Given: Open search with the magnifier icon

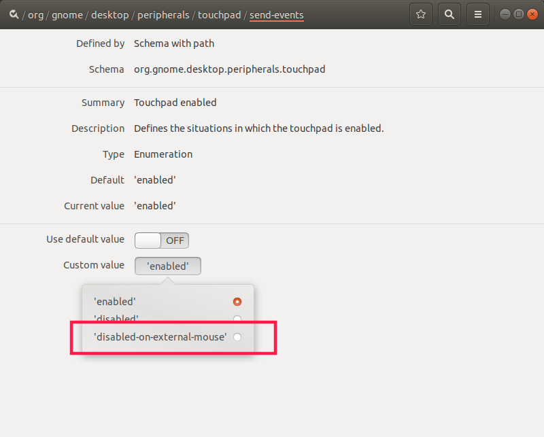Looking at the screenshot, I should [x=449, y=14].
